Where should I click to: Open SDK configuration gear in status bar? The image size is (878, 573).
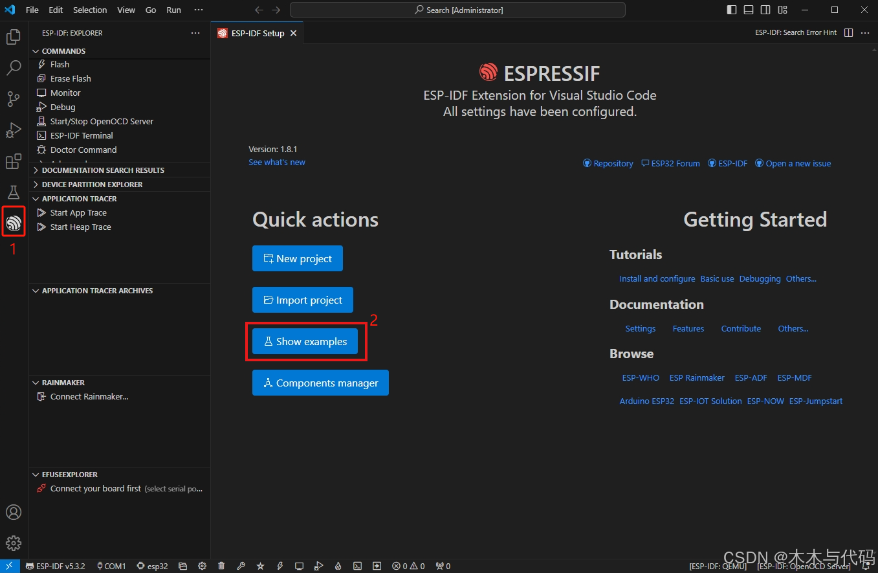pyautogui.click(x=202, y=566)
